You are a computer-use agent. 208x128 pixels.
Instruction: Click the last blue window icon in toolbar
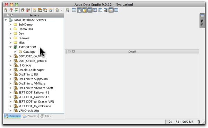116,10
